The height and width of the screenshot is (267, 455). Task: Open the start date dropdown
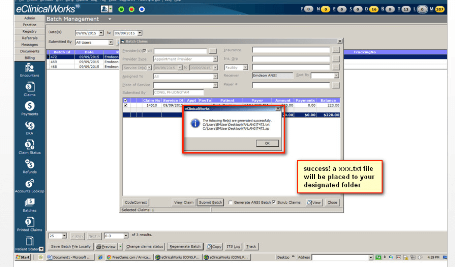coord(101,33)
